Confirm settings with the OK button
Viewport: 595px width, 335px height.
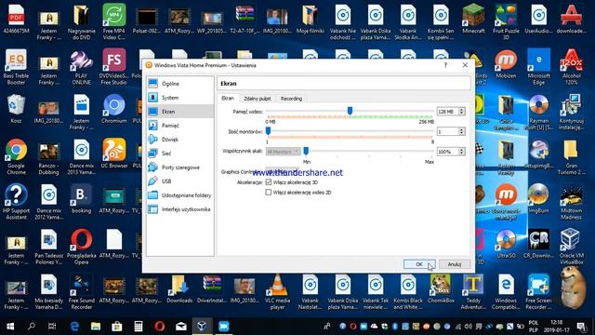419,264
